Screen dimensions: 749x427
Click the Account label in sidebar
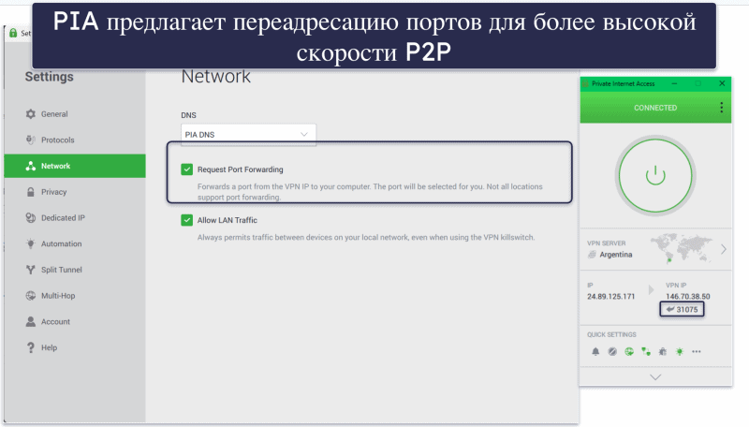(55, 321)
